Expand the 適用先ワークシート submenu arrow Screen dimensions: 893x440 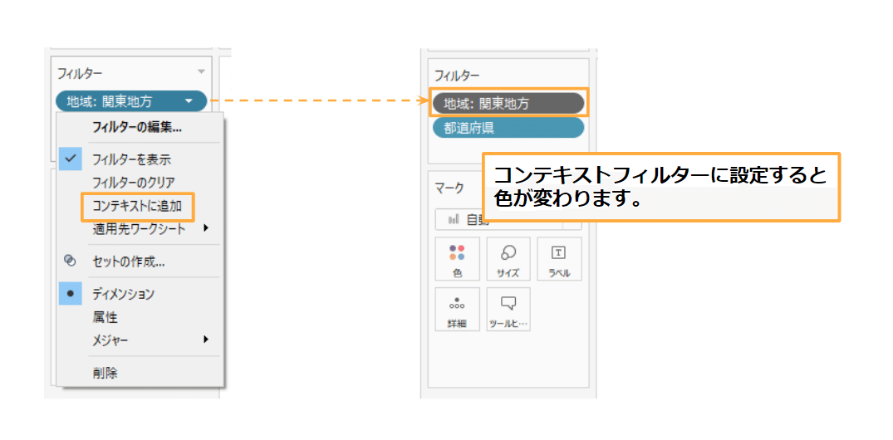click(x=206, y=228)
